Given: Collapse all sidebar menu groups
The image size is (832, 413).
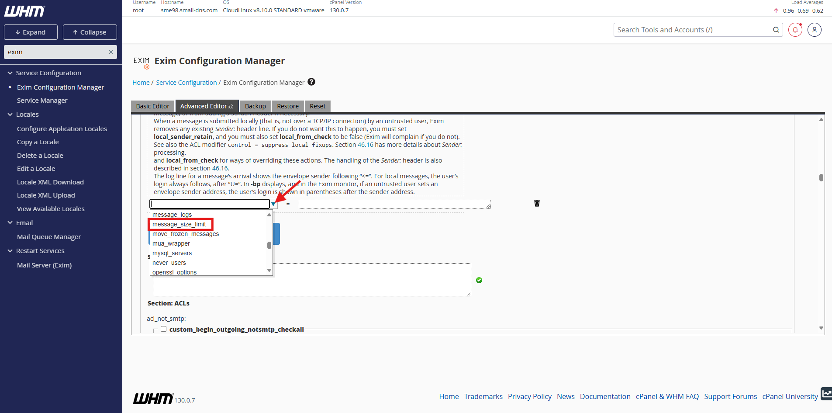Looking at the screenshot, I should [x=90, y=32].
